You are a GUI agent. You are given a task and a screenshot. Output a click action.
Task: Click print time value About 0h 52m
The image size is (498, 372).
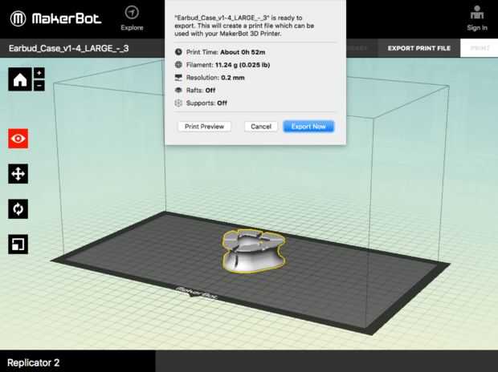243,52
